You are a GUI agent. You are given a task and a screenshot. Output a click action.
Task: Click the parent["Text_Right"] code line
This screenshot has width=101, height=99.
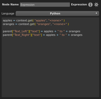pos(43,35)
